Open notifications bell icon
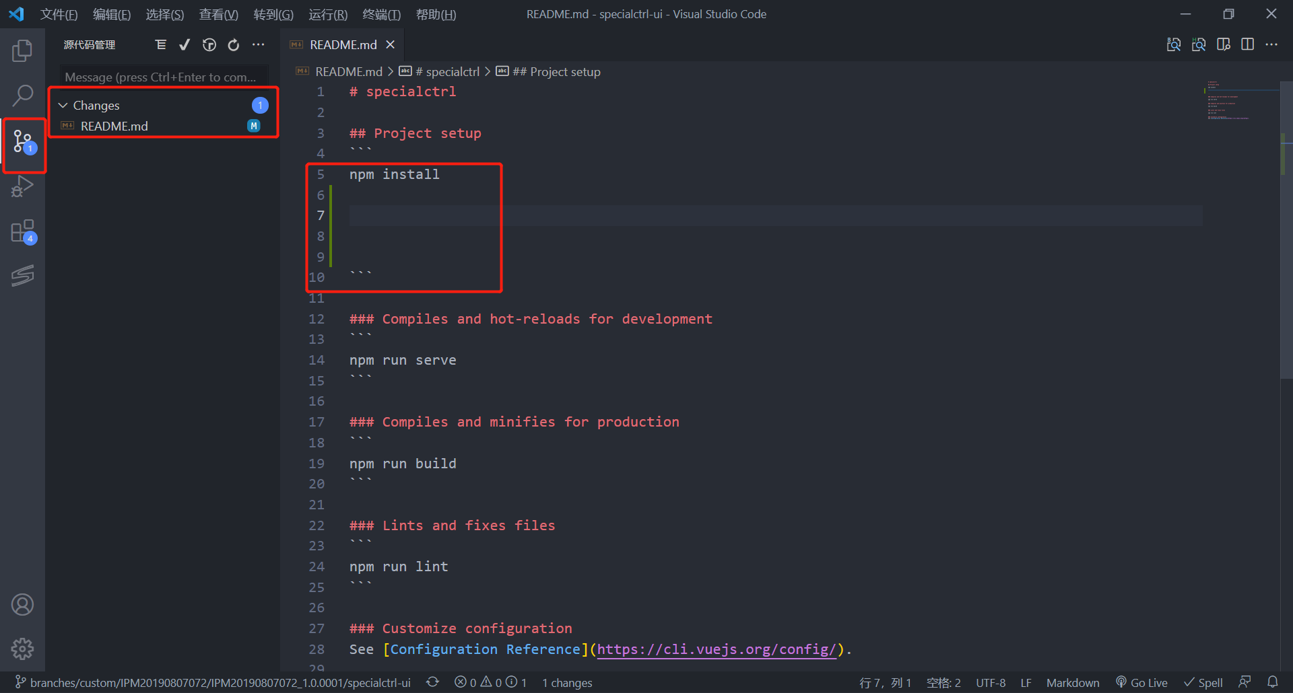Image resolution: width=1293 pixels, height=693 pixels. pyautogui.click(x=1273, y=682)
